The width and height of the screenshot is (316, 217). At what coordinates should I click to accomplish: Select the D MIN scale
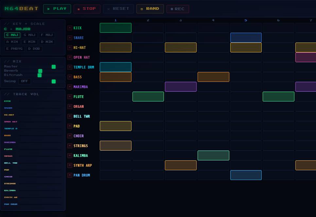point(47,42)
